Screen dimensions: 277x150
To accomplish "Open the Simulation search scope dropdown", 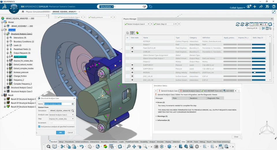I will tap(106, 7).
